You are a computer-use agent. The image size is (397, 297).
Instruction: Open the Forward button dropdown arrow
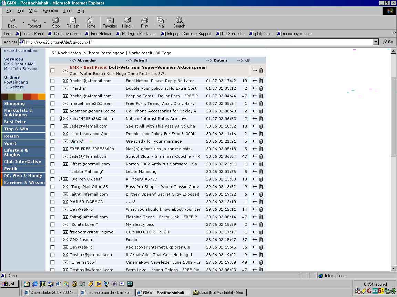tap(45, 22)
